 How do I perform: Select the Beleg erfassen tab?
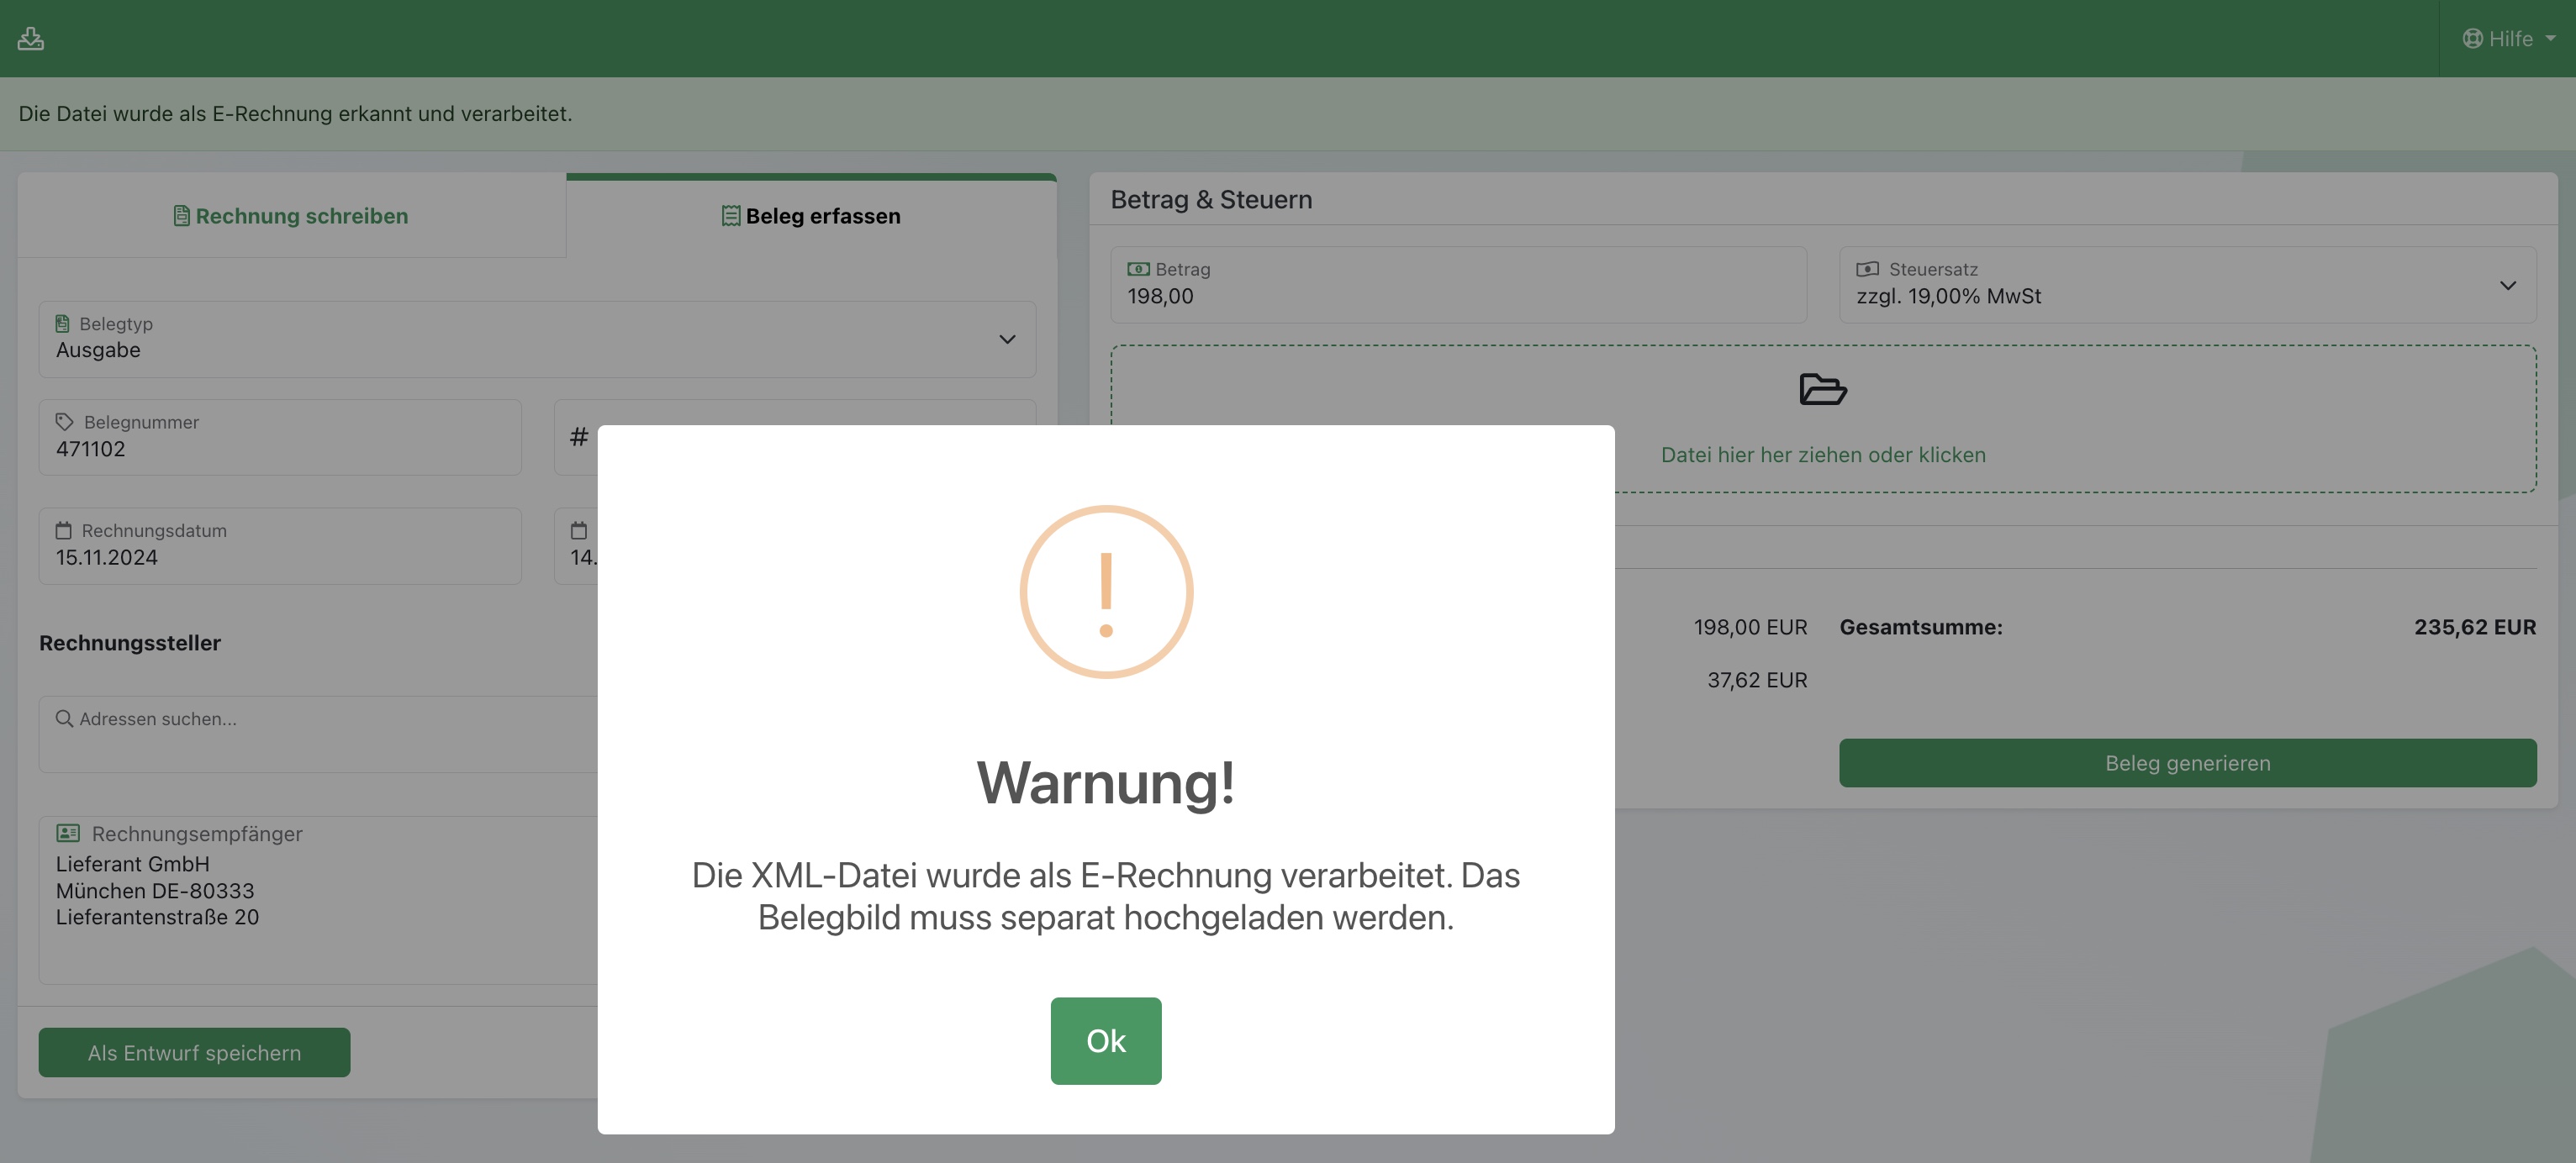[x=811, y=216]
